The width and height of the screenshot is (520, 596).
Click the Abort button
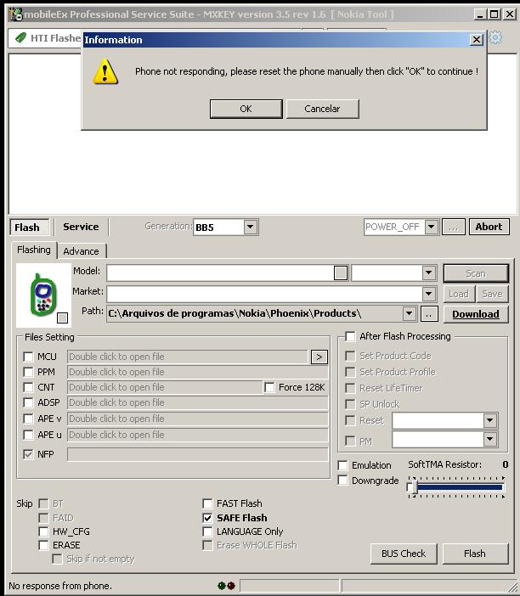pos(489,227)
